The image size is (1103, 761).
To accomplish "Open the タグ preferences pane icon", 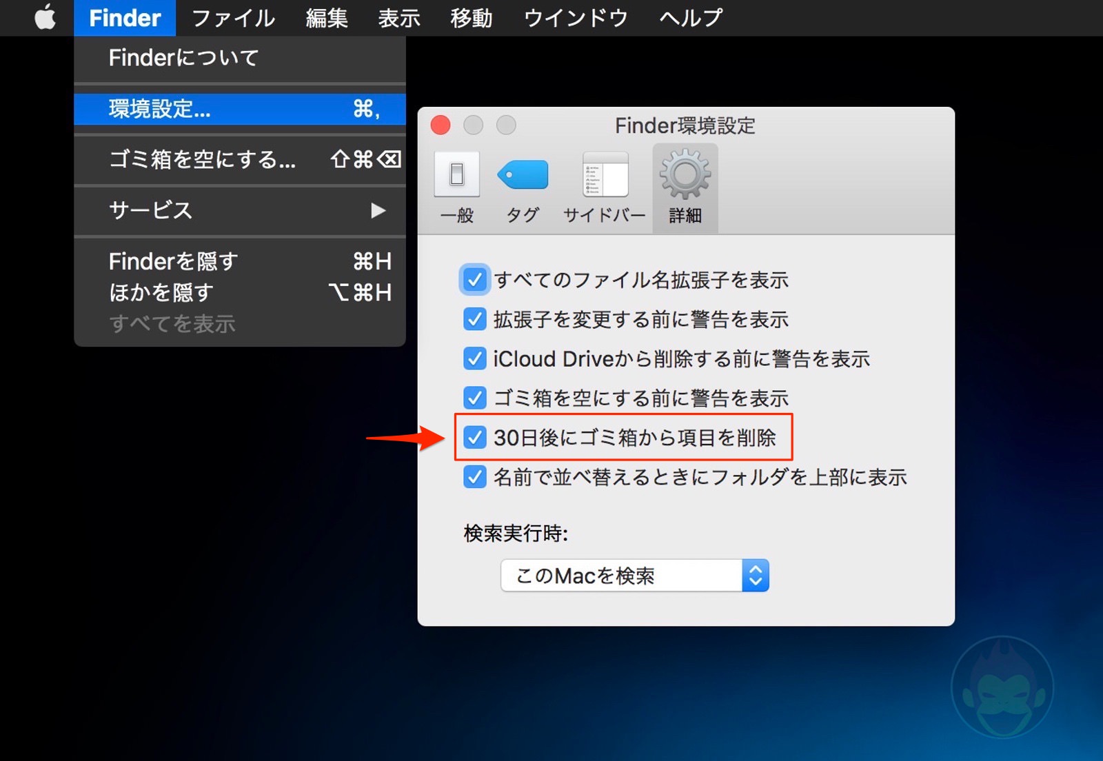I will (523, 187).
